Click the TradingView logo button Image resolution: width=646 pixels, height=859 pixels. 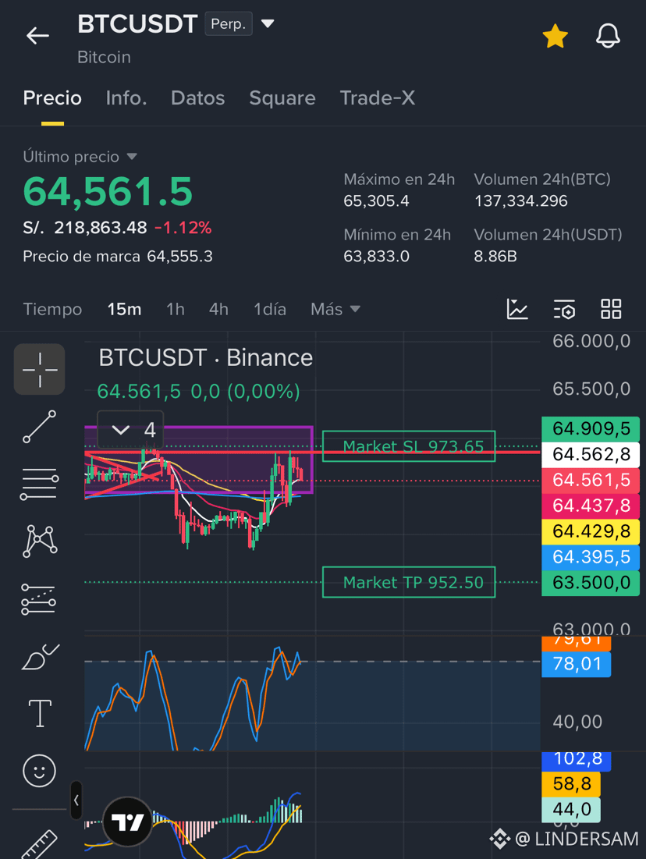128,822
